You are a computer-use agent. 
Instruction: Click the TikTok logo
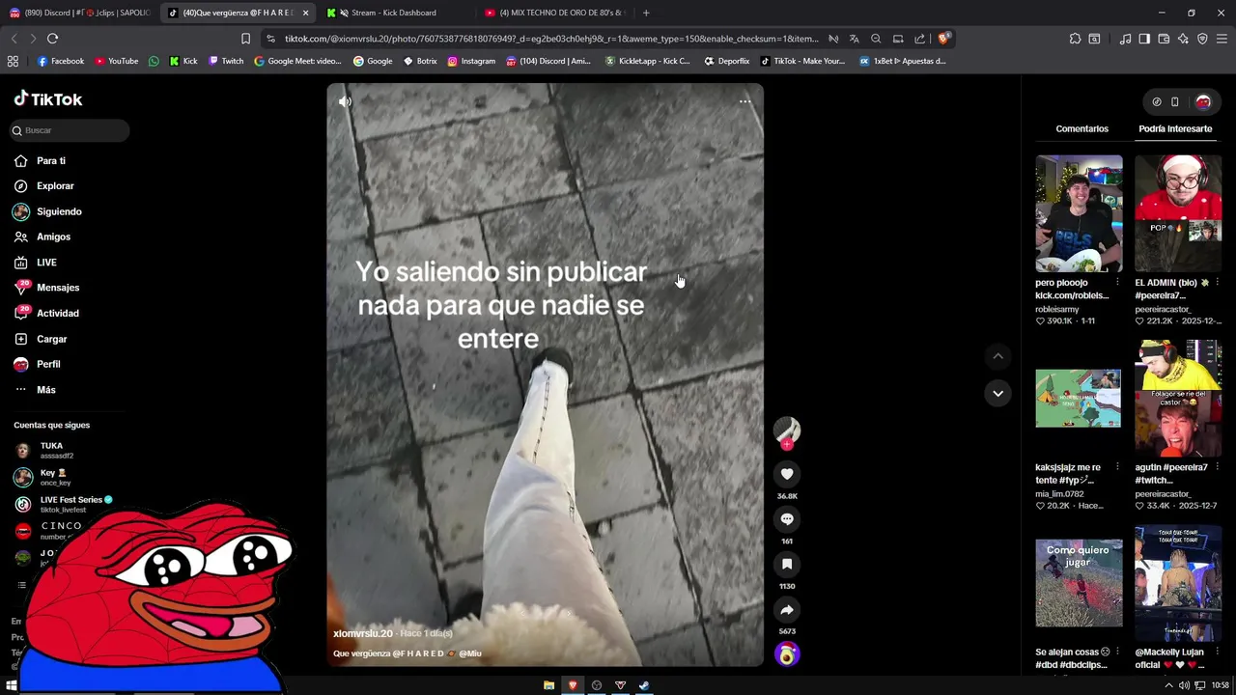click(x=47, y=98)
